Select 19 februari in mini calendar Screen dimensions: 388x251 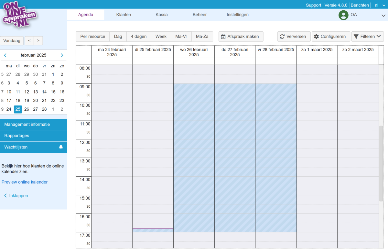click(27, 101)
